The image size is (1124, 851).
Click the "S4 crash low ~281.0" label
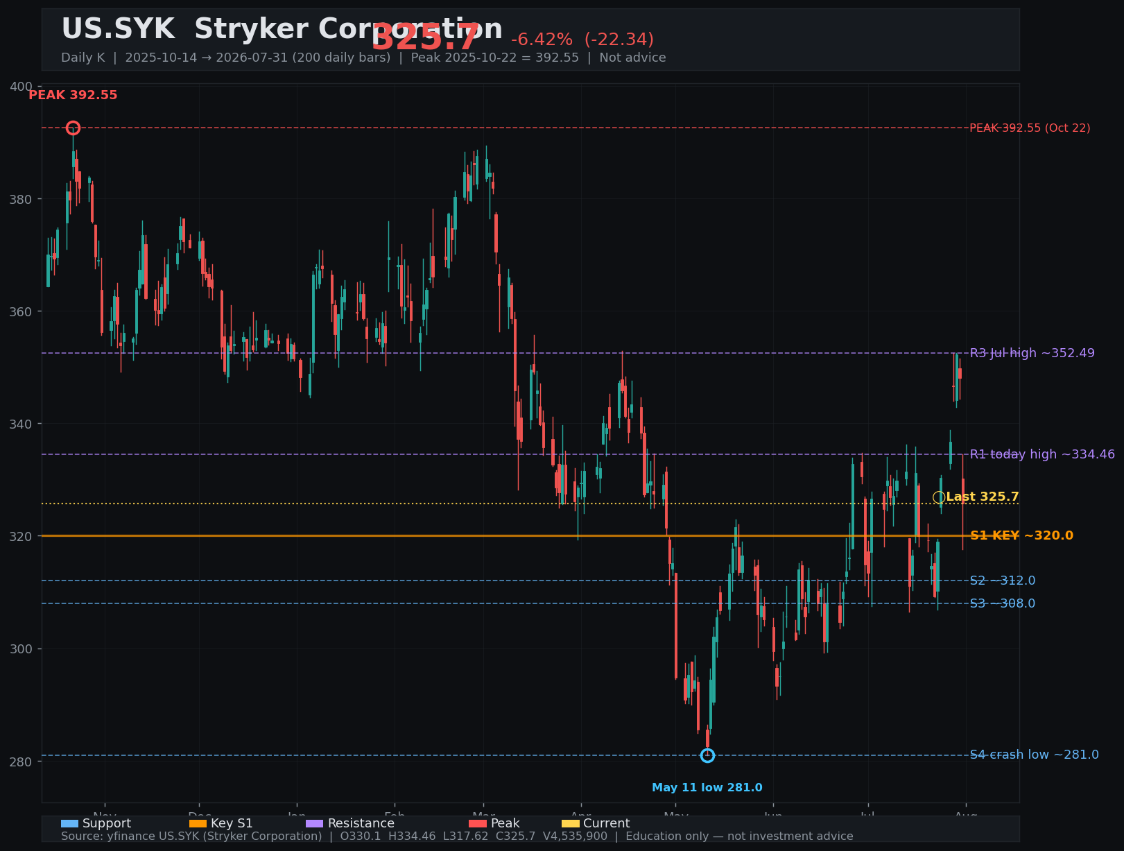coord(1034,755)
